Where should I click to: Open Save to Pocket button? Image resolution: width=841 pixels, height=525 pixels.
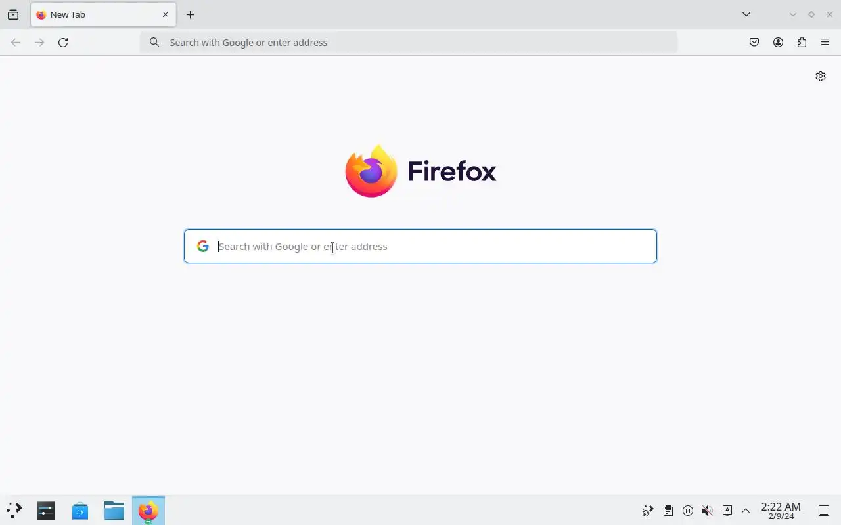tap(754, 43)
